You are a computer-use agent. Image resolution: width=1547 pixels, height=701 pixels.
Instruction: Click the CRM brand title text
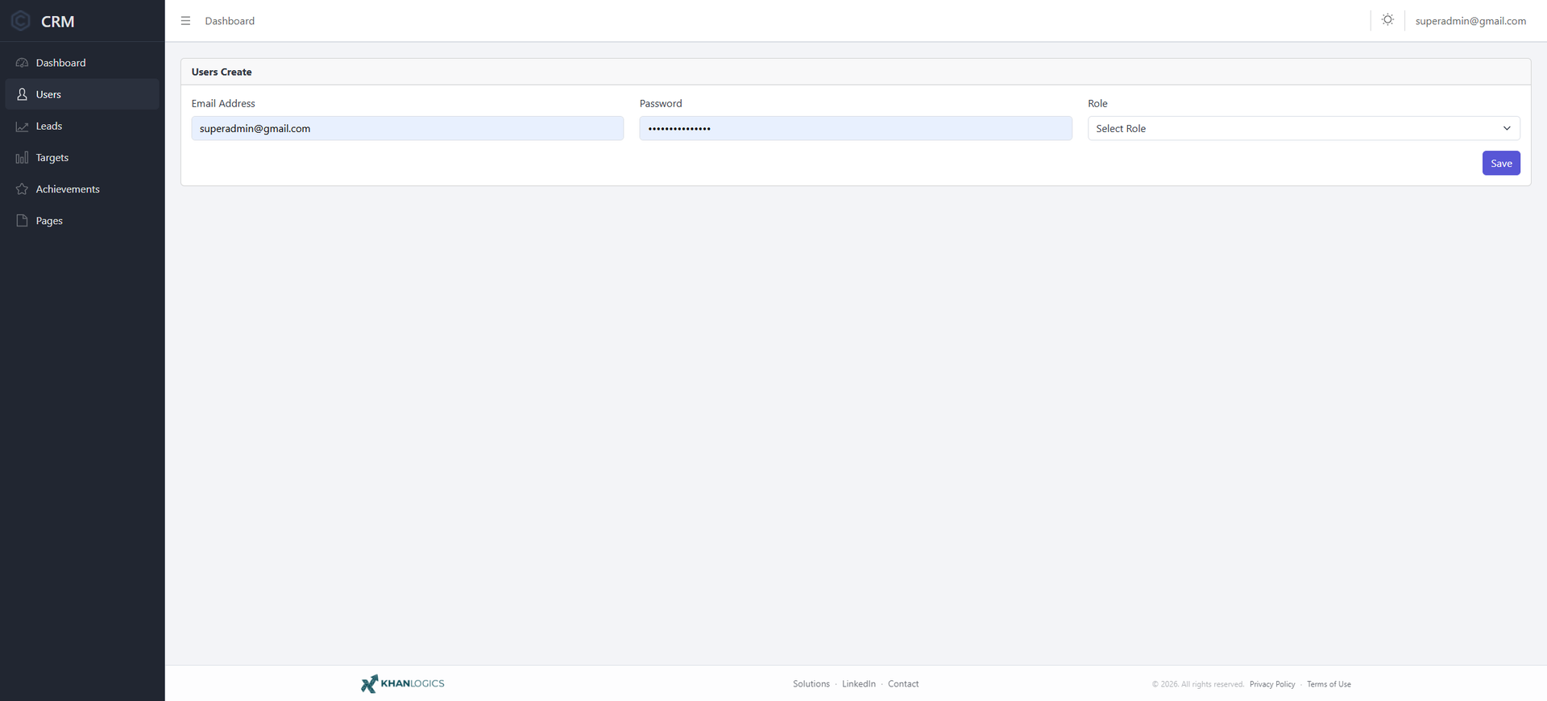pos(58,22)
